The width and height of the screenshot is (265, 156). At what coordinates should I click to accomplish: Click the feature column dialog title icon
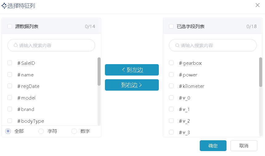[x=4, y=6]
